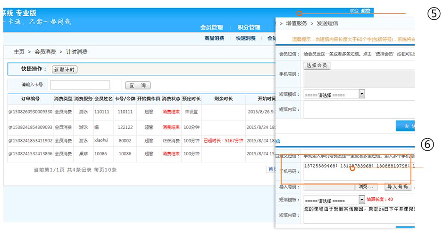
Task: Click the 新增计时 button
Action: pyautogui.click(x=65, y=69)
